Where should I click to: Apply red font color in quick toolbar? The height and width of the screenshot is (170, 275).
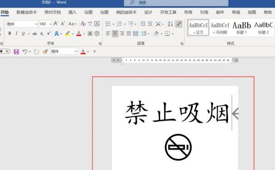(83, 52)
